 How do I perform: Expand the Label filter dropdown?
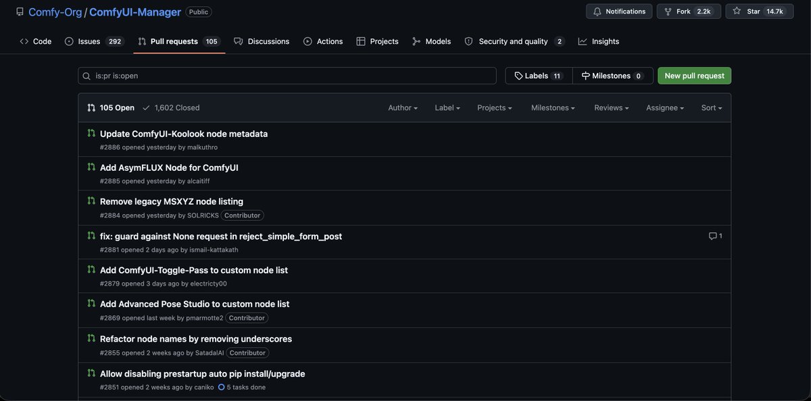coord(447,107)
